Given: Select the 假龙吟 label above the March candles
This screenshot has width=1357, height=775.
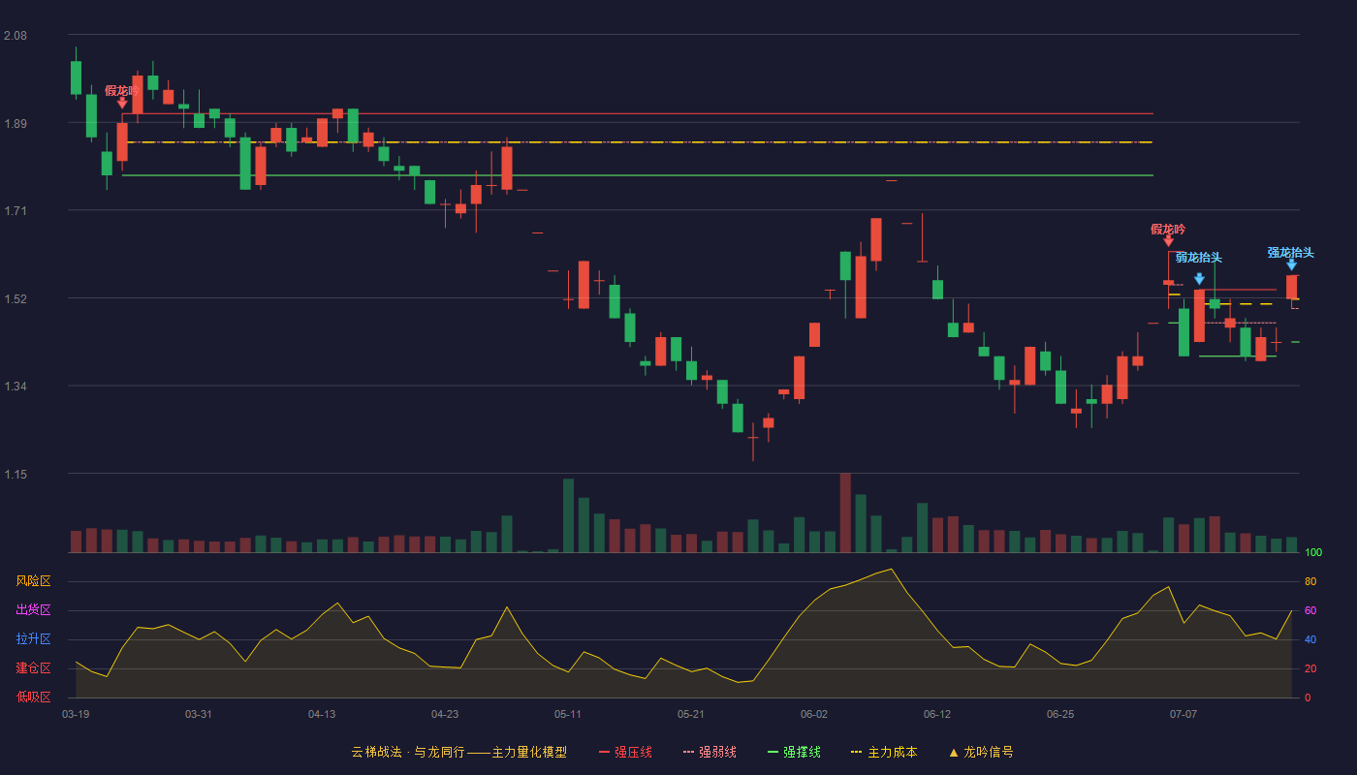Looking at the screenshot, I should [122, 91].
